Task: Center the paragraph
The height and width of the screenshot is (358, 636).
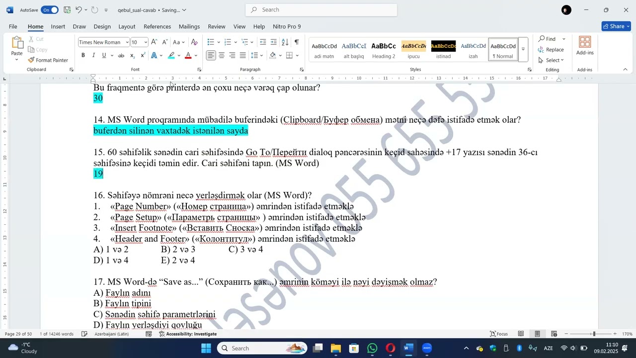Action: click(x=222, y=55)
